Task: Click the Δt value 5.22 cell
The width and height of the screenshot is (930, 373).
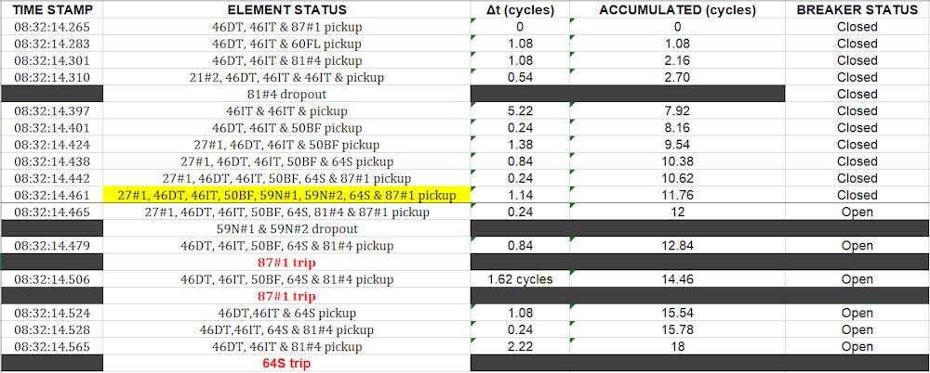Action: tap(520, 110)
